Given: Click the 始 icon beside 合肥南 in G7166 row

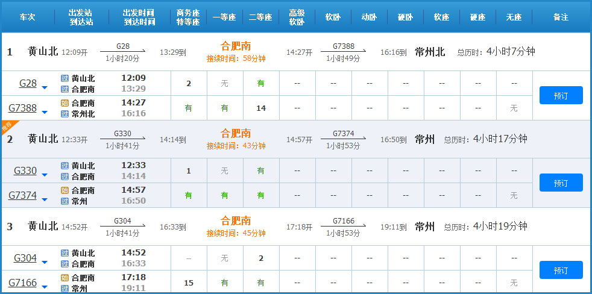Looking at the screenshot, I should click(x=65, y=278).
